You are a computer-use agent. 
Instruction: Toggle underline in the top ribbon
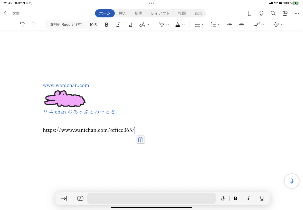(130, 25)
